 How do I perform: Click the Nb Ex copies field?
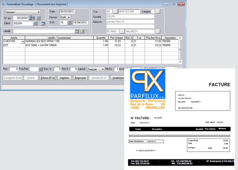coord(116,69)
